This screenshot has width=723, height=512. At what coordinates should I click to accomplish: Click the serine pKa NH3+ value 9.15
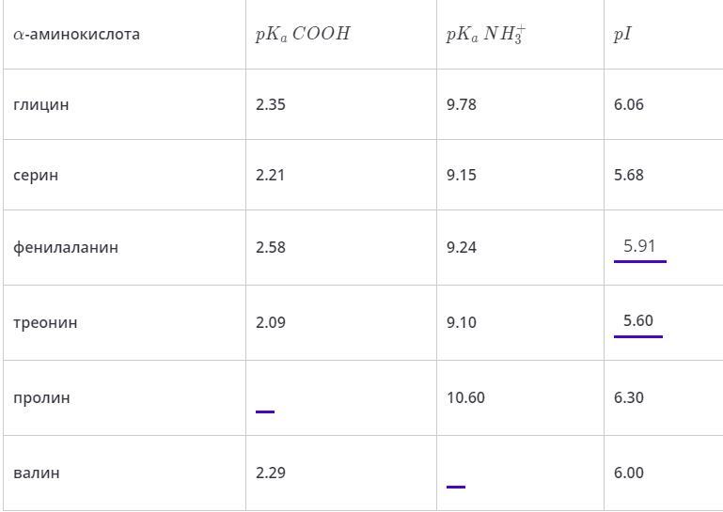[x=461, y=175]
